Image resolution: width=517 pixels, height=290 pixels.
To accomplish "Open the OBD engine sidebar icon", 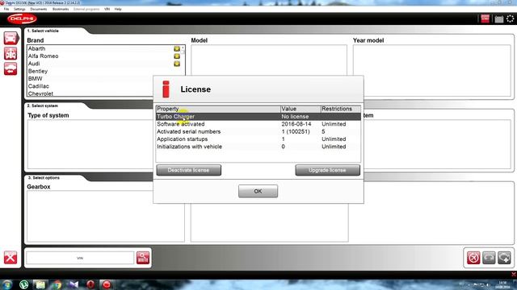I will click(11, 54).
